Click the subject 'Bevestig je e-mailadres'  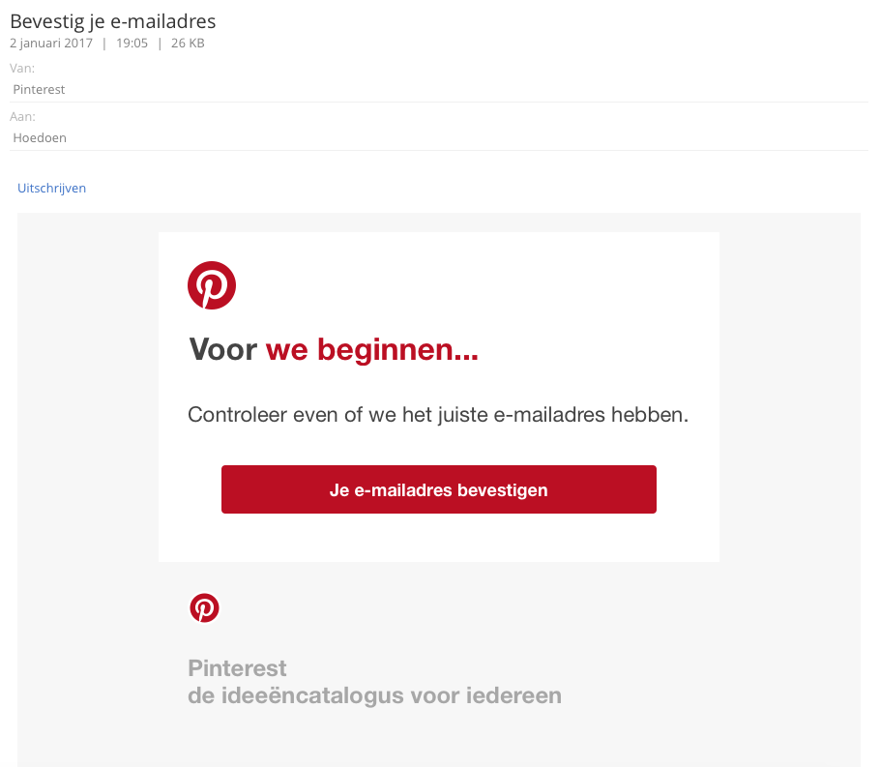coord(113,21)
